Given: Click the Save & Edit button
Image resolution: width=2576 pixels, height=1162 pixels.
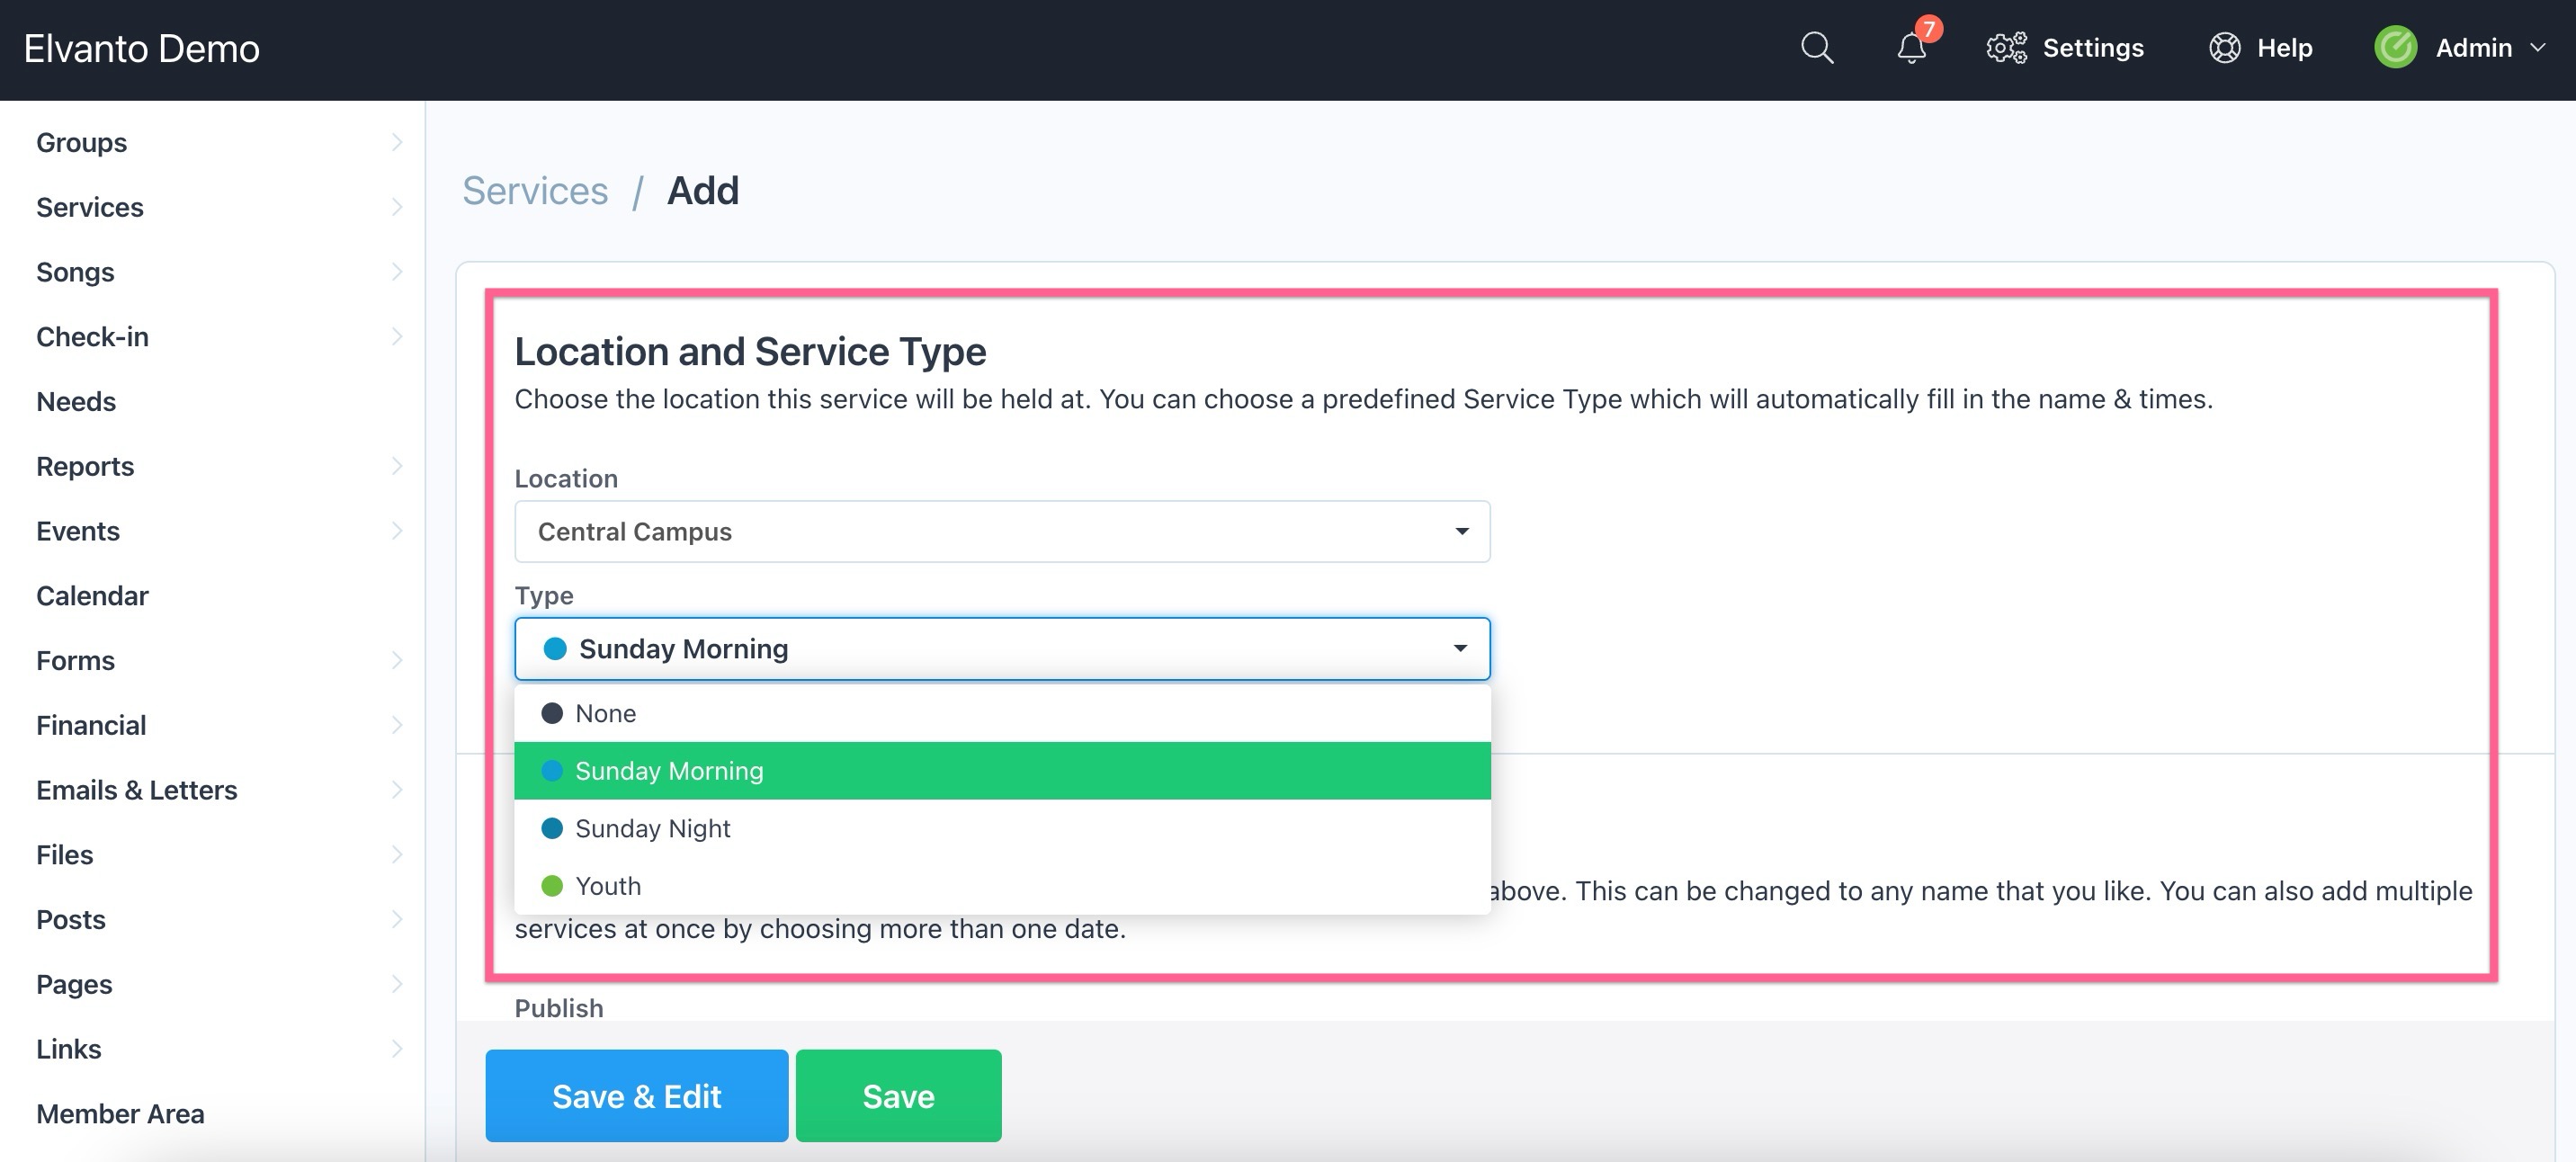Looking at the screenshot, I should (x=637, y=1096).
